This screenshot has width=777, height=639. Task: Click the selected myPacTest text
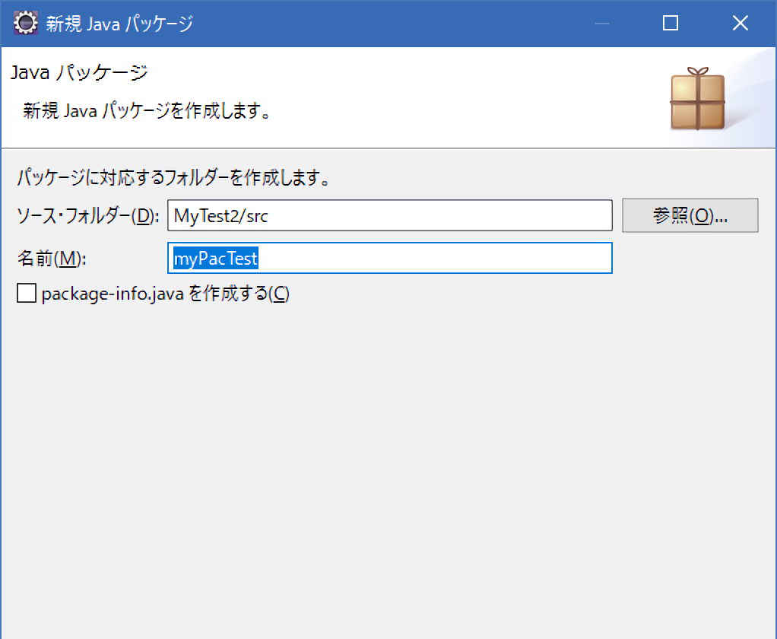[216, 259]
